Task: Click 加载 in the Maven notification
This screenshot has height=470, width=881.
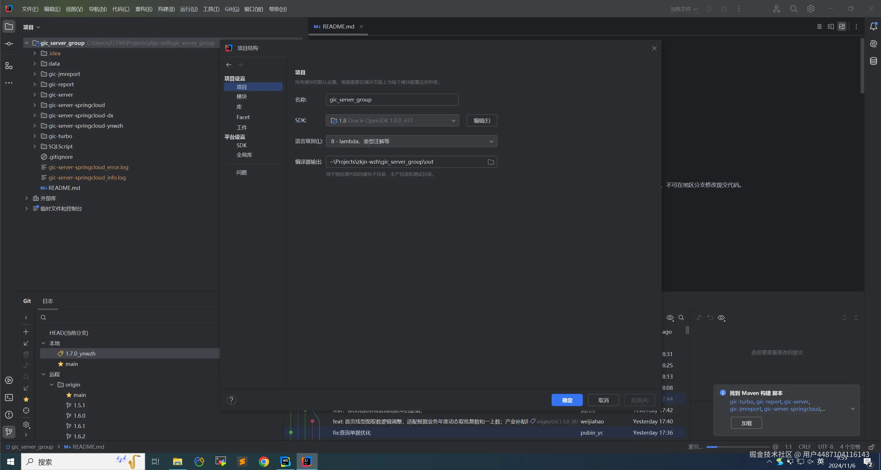Action: click(x=746, y=423)
